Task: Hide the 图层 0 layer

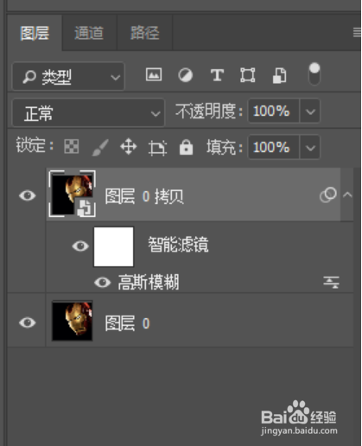Action: [x=28, y=322]
